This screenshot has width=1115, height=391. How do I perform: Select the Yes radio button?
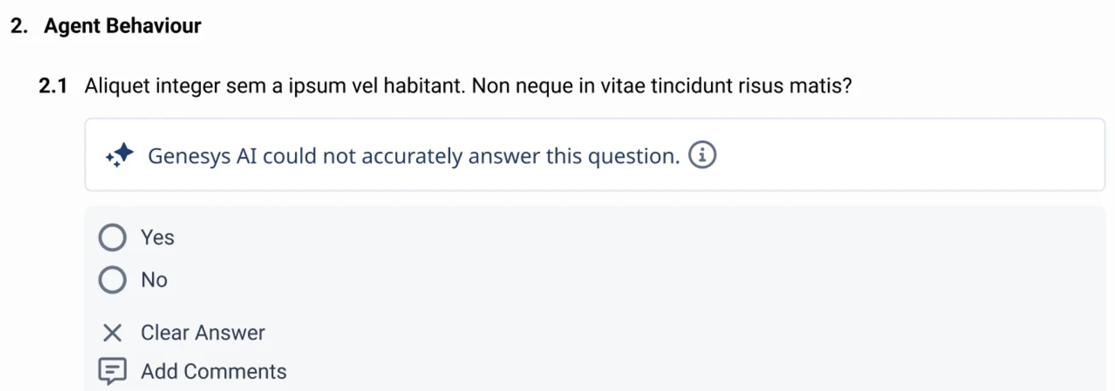112,237
